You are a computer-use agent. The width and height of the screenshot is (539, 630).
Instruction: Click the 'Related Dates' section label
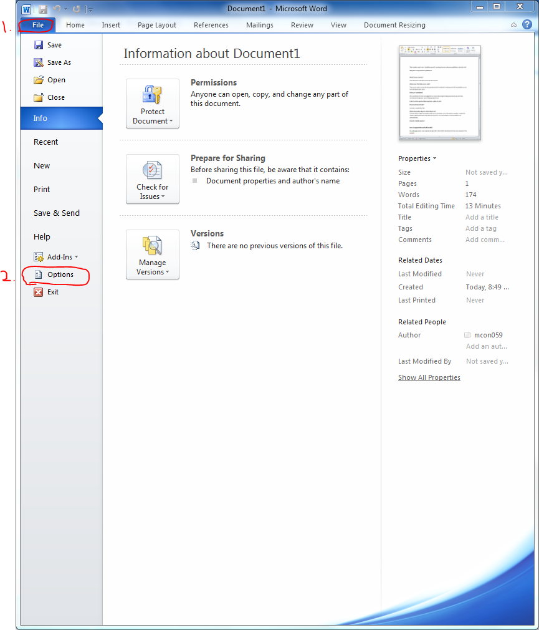[x=420, y=260]
